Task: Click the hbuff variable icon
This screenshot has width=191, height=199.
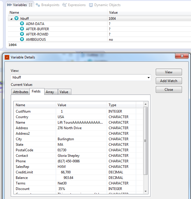Action: click(x=16, y=18)
